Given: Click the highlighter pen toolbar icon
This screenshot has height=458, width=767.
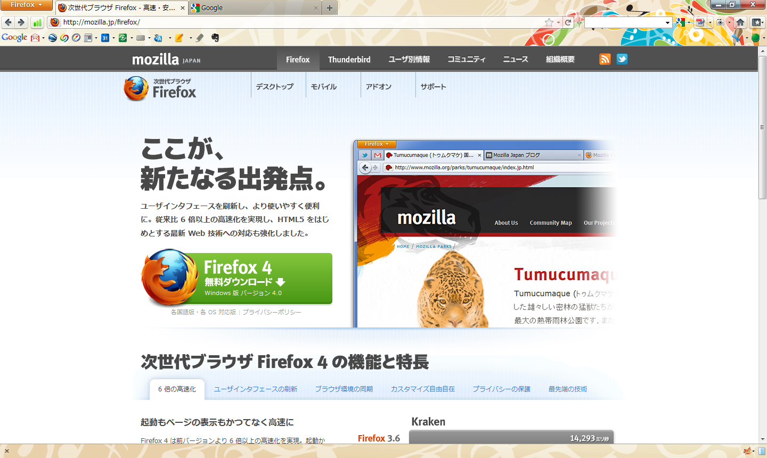Looking at the screenshot, I should click(200, 38).
